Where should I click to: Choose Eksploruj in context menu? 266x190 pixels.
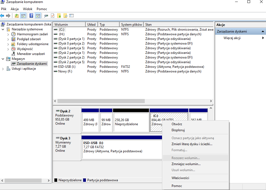[x=195, y=130]
